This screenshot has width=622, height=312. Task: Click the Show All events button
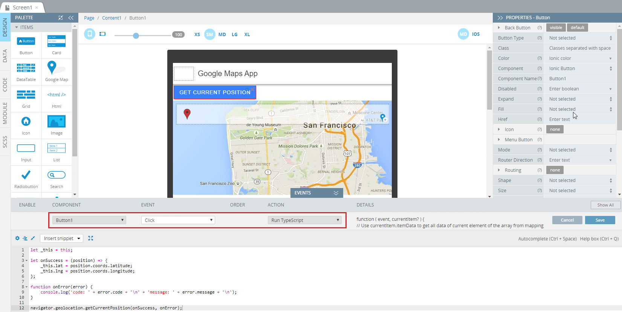(605, 205)
